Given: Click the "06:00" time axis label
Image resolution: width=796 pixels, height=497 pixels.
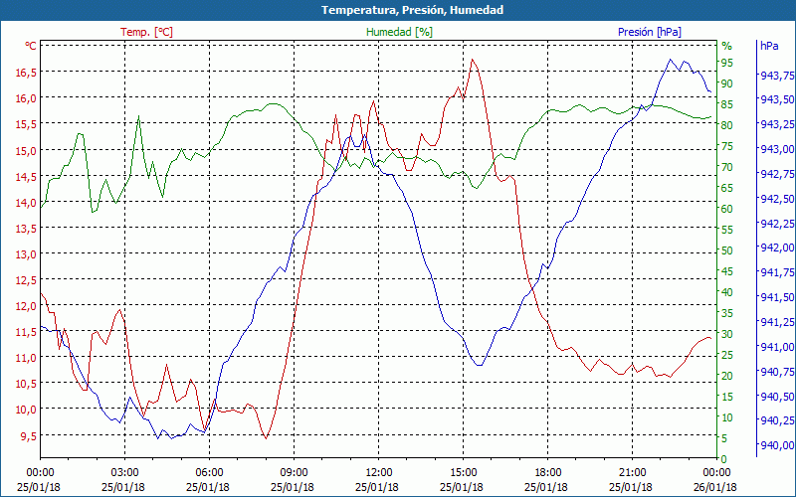Looking at the screenshot, I should 209,473.
